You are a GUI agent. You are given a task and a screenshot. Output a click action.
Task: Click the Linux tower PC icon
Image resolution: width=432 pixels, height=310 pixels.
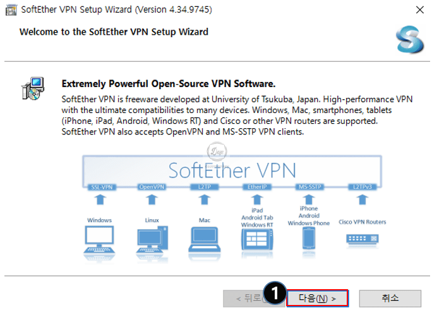152,240
